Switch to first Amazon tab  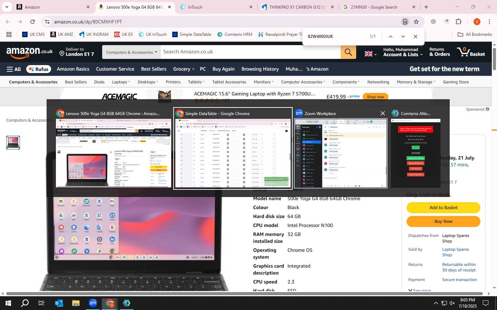[x=53, y=7]
